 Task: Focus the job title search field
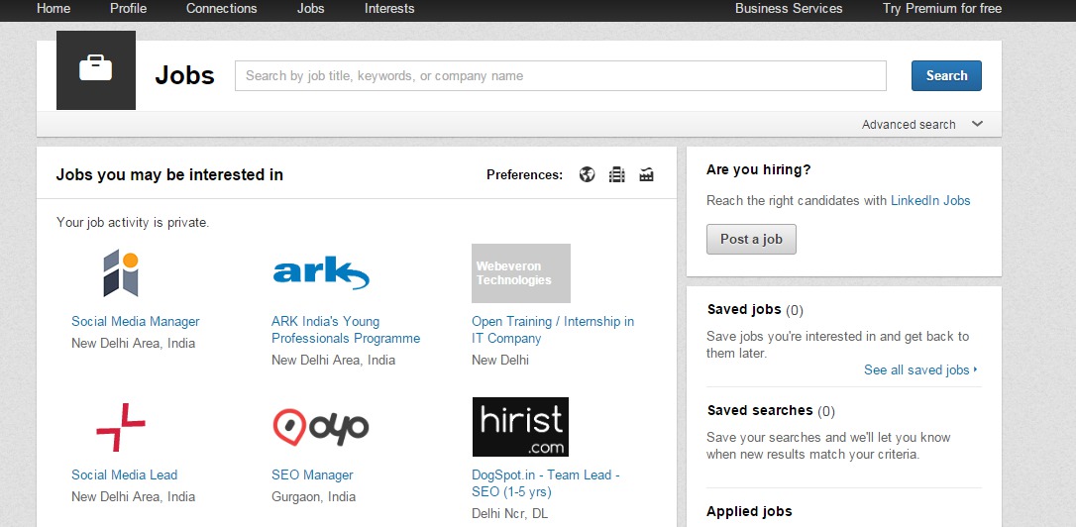pos(561,75)
